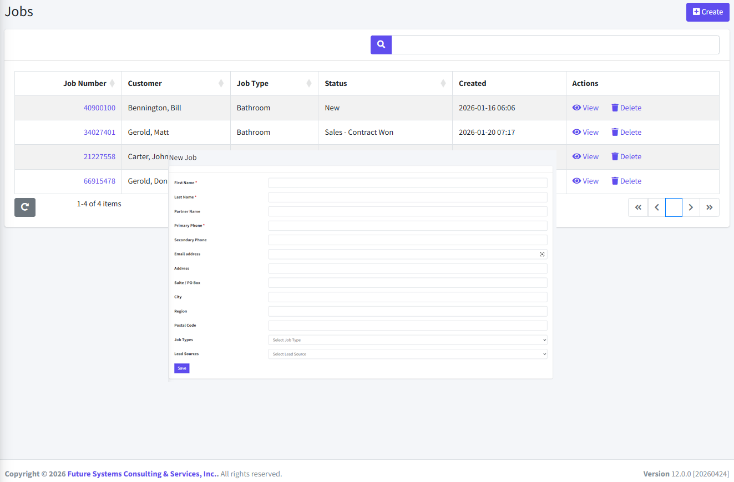Click the email address field's autofill icon
The image size is (734, 482).
[542, 254]
